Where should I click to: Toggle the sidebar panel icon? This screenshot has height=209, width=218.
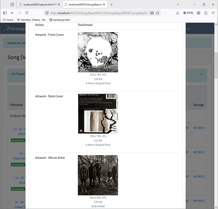5,13
